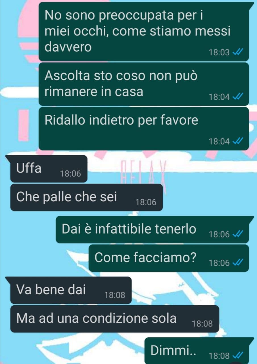The height and width of the screenshot is (364, 257).
Task: Tap the 18:08 timestamp beside "Va bene dai"
Action: pyautogui.click(x=115, y=295)
